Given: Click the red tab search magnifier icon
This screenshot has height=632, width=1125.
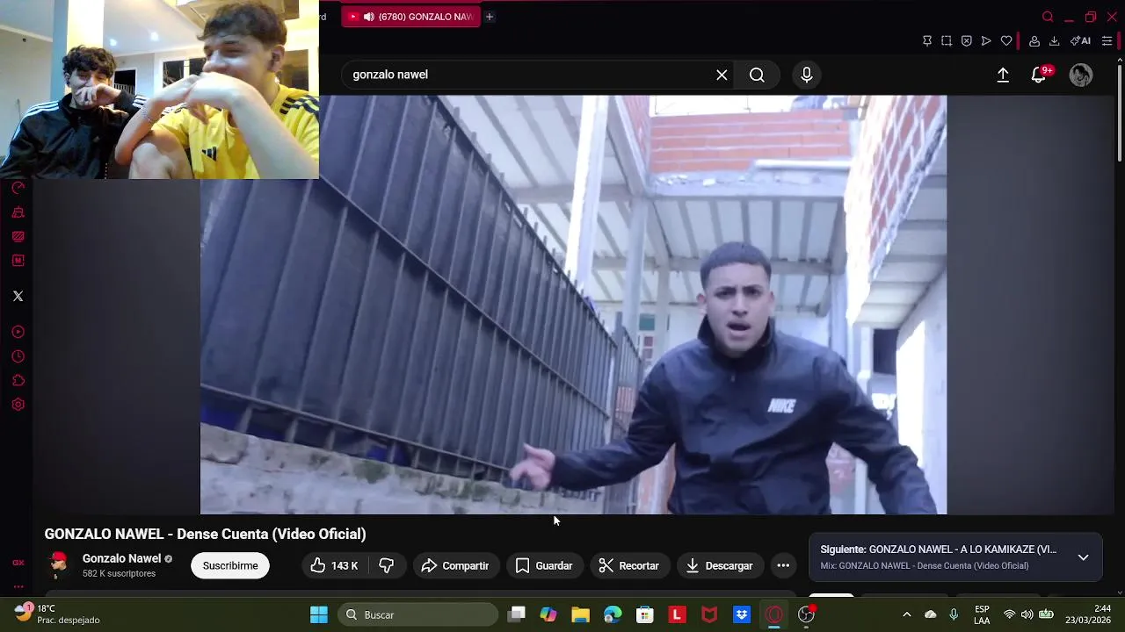Looking at the screenshot, I should tap(1048, 17).
